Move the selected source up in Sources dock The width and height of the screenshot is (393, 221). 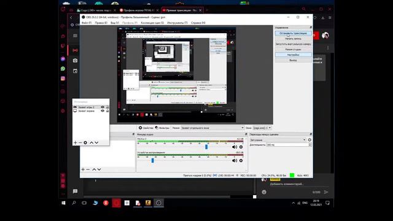coord(91,142)
